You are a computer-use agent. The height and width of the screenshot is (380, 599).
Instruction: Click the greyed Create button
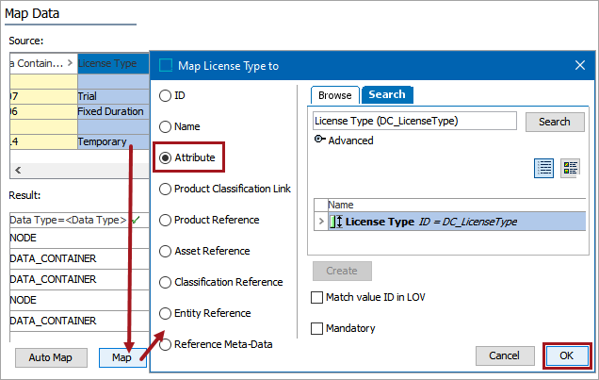(x=342, y=271)
